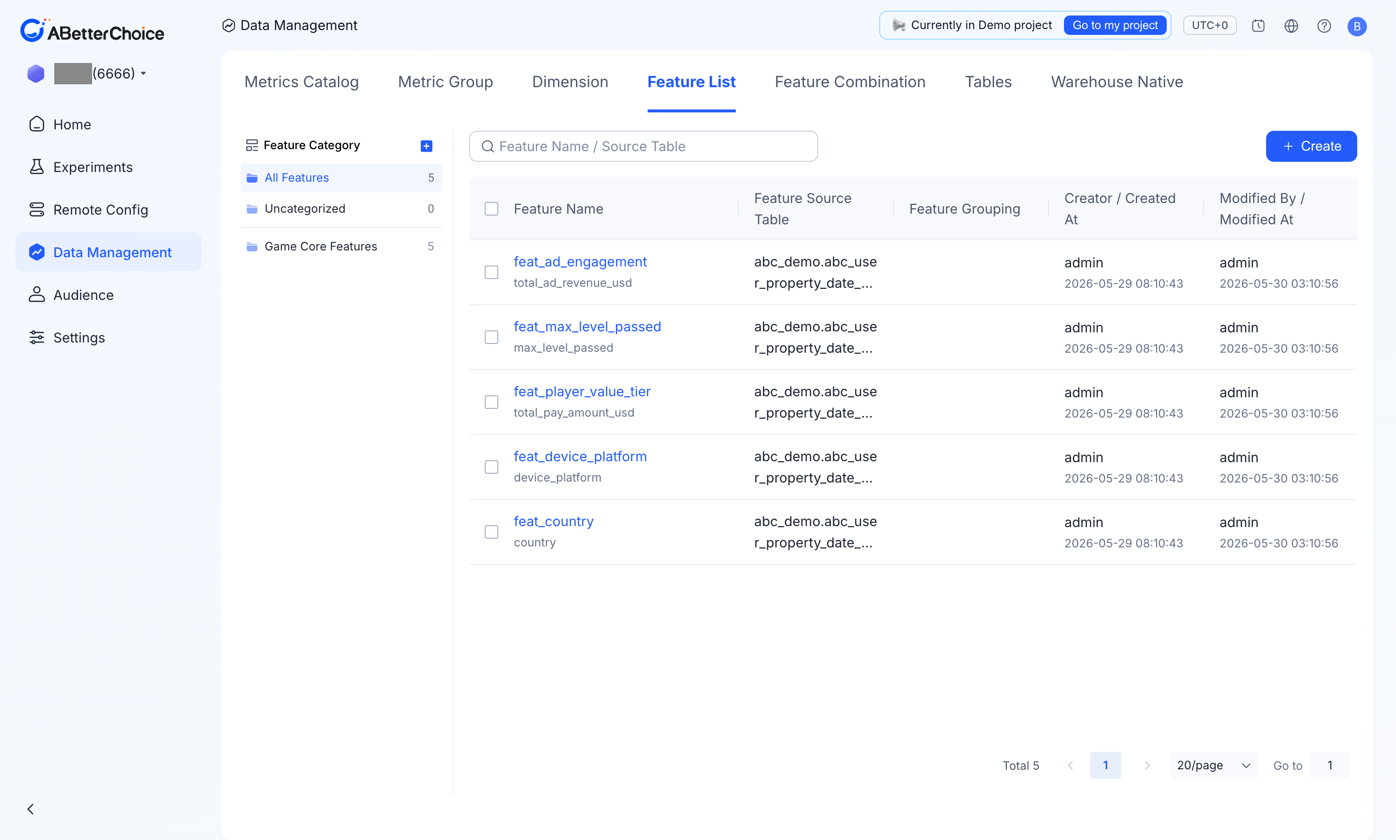This screenshot has height=840, width=1396.
Task: Click the Go to page number field
Action: 1330,765
